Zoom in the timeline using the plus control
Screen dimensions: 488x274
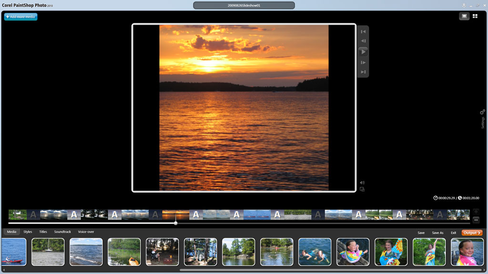point(476,211)
